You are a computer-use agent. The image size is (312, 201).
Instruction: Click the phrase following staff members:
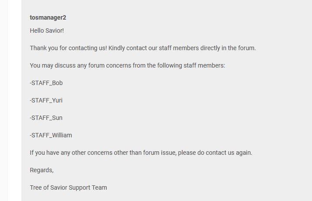coord(191,65)
